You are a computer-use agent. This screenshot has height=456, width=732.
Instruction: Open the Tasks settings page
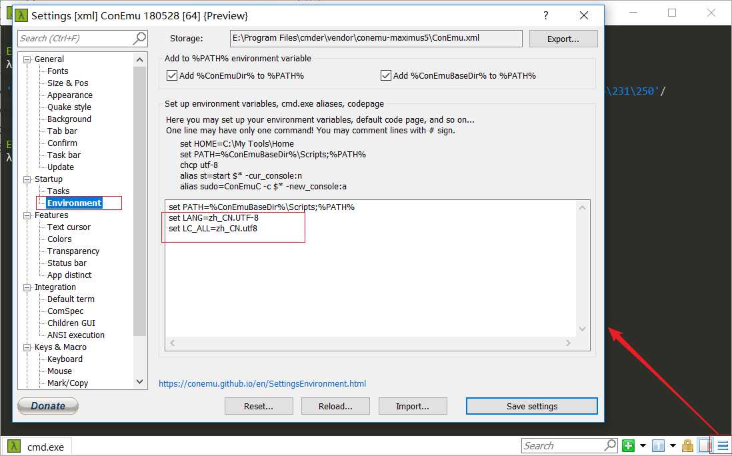(x=59, y=191)
